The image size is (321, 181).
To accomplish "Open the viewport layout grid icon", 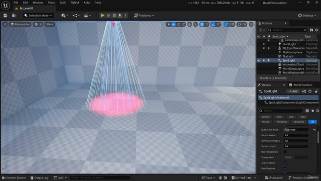I will (251, 24).
